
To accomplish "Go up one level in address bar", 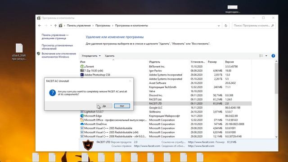I will click(55, 26).
